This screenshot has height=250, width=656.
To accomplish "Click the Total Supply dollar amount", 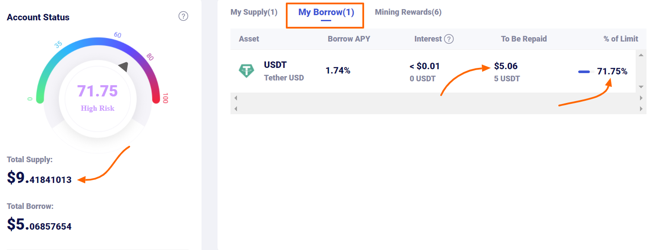I will pyautogui.click(x=39, y=178).
